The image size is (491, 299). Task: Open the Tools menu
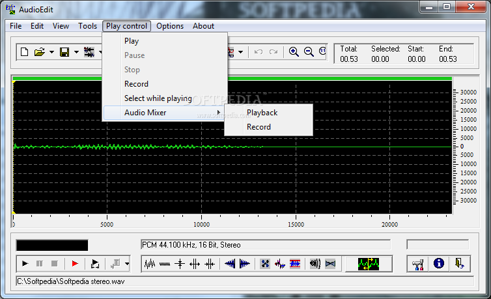click(x=87, y=26)
